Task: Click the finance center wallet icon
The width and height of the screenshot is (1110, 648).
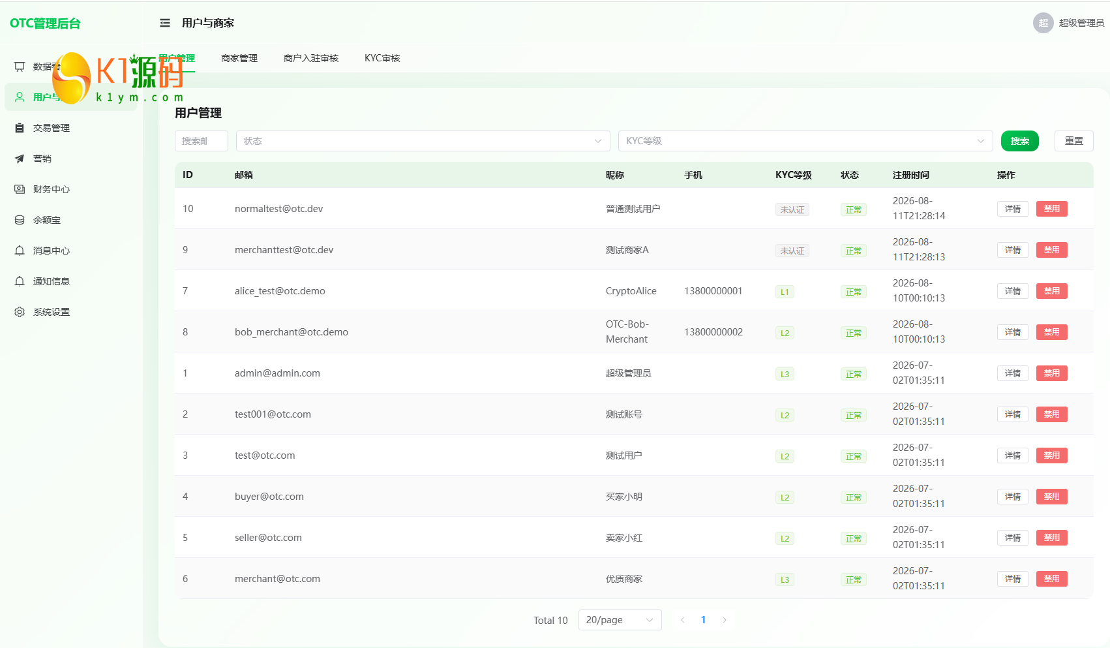Action: point(20,189)
